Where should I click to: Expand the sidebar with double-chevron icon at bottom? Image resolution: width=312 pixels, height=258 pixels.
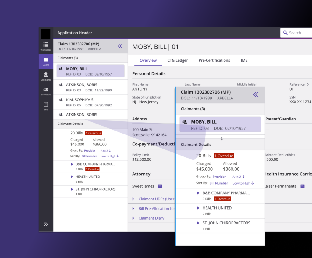click(46, 224)
